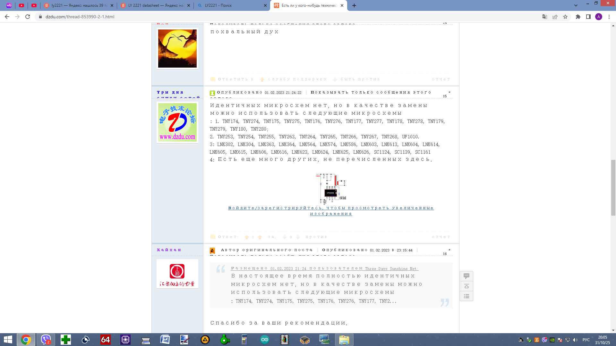Click the LY2221 circuit schematic thumbnail
The width and height of the screenshot is (616, 346).
click(x=331, y=189)
